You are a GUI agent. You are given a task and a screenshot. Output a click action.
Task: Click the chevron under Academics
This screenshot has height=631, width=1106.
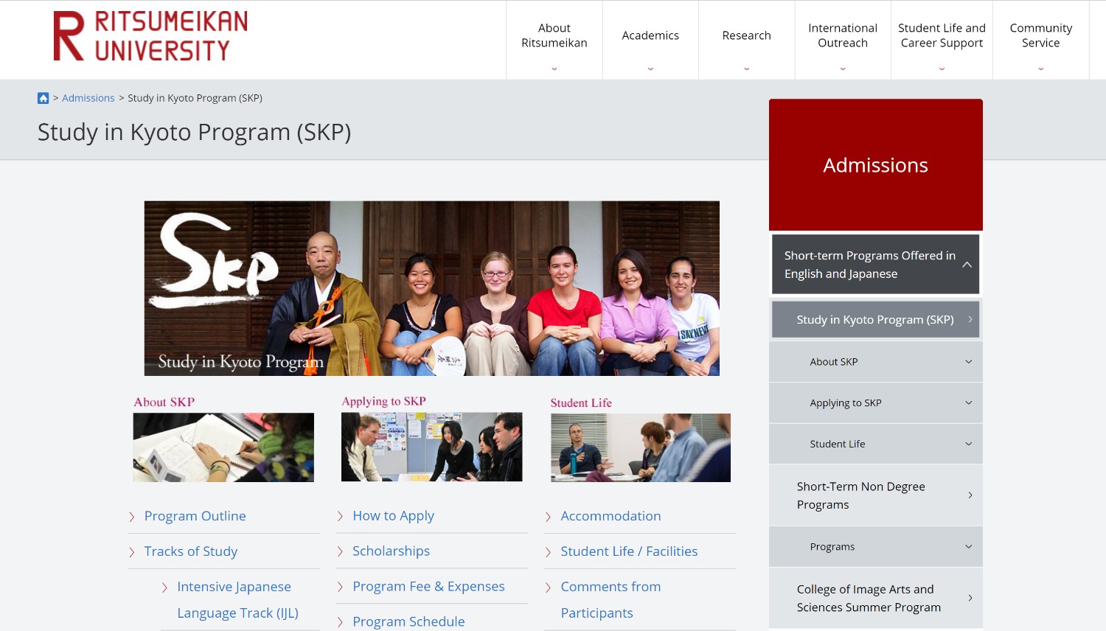click(650, 69)
